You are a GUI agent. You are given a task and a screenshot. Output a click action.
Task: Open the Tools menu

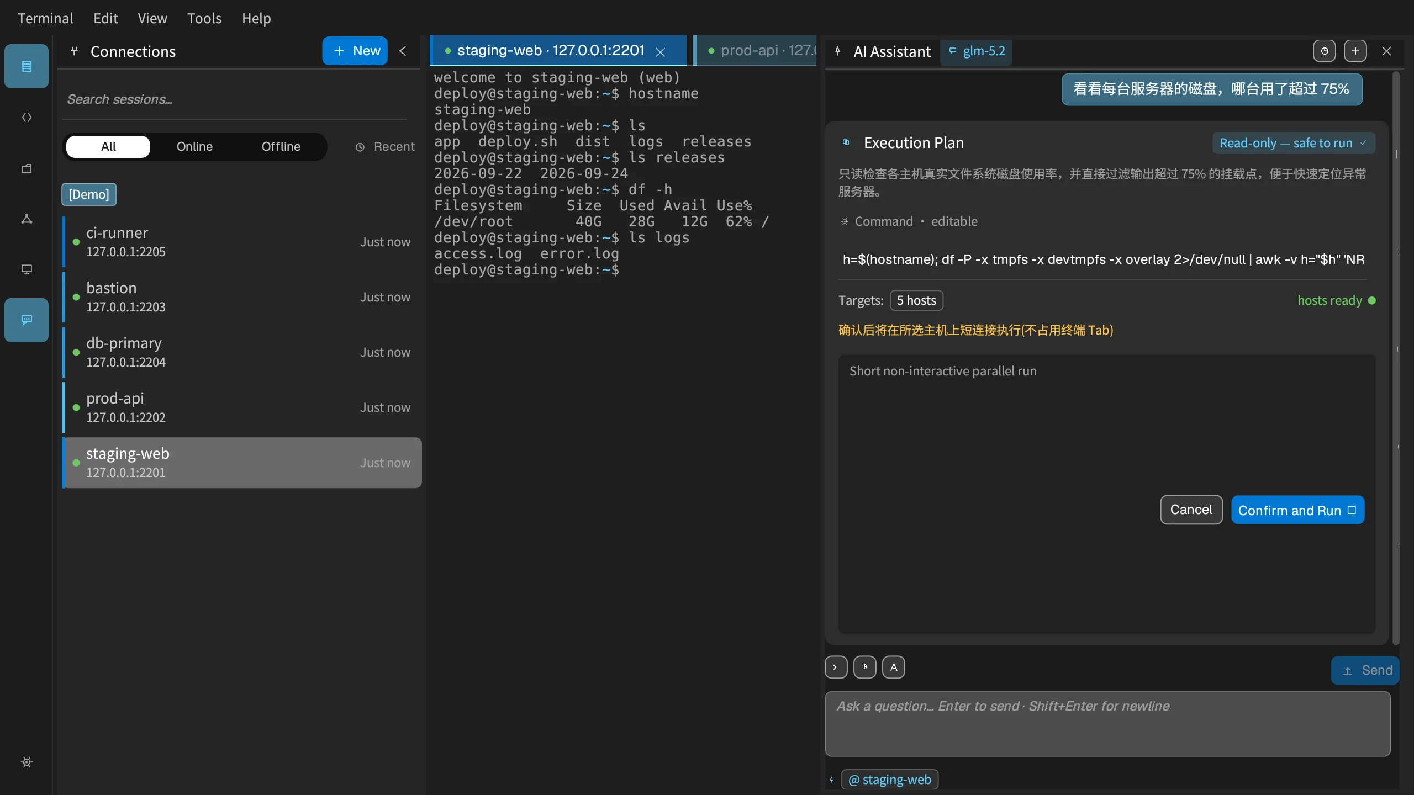(x=204, y=18)
